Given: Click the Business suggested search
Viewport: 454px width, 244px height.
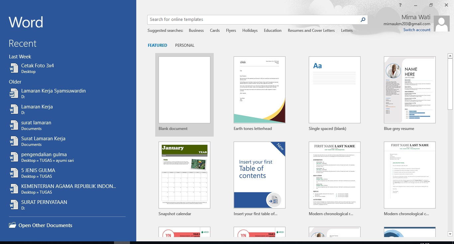Looking at the screenshot, I should click(x=196, y=30).
